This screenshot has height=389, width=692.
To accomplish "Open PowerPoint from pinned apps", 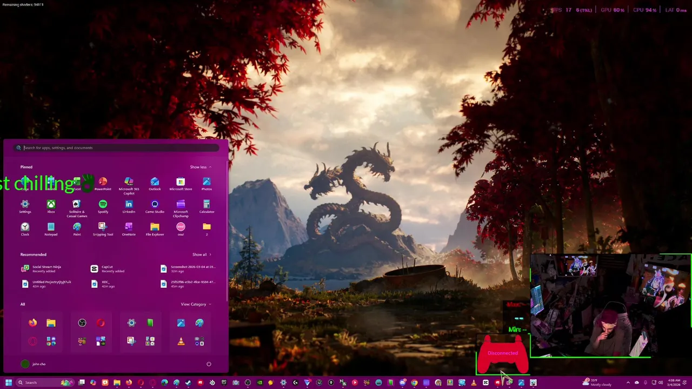I will coord(103,184).
